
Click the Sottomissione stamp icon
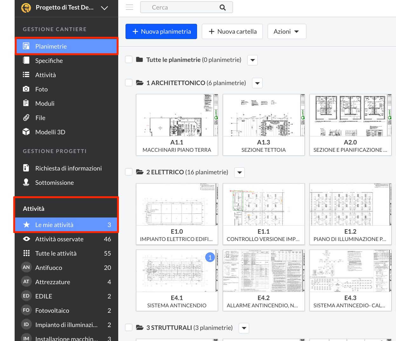pos(26,182)
